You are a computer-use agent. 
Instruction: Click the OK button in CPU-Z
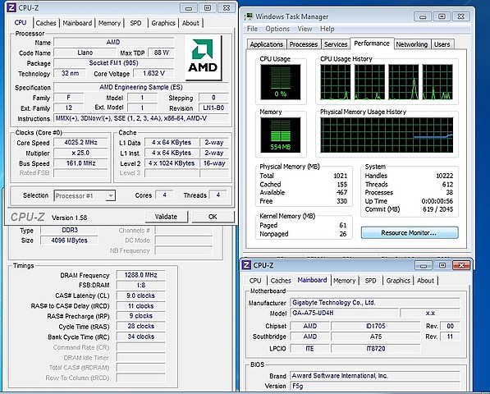213,217
